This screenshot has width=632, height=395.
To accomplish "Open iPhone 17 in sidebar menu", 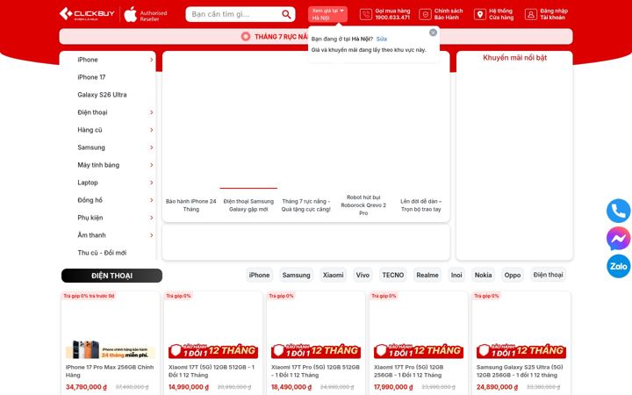I will coord(91,77).
